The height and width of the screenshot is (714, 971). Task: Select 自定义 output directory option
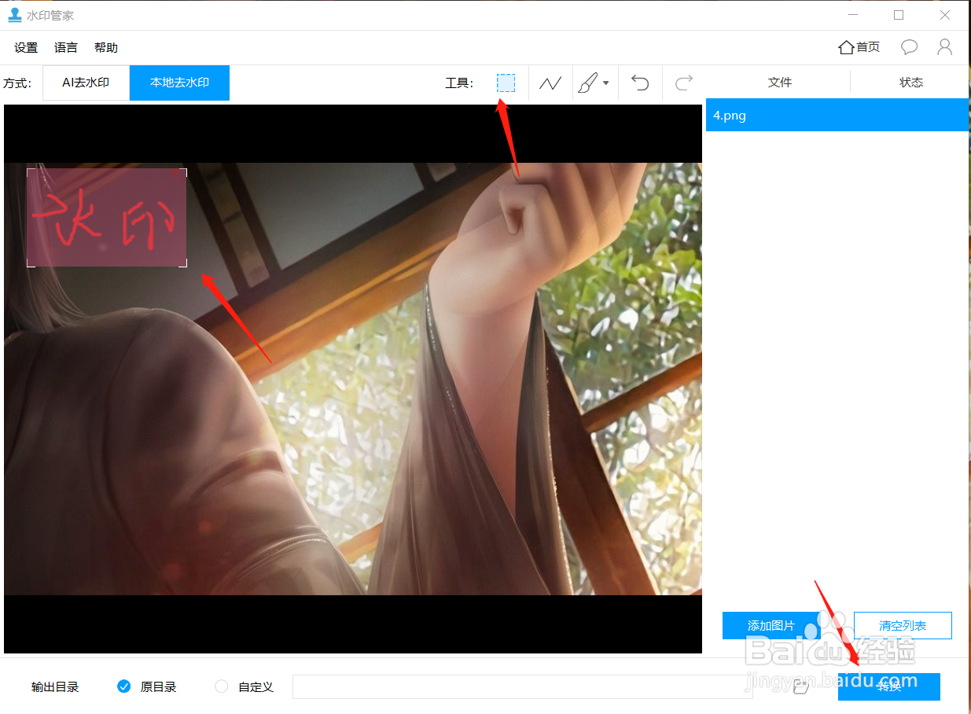[245, 686]
